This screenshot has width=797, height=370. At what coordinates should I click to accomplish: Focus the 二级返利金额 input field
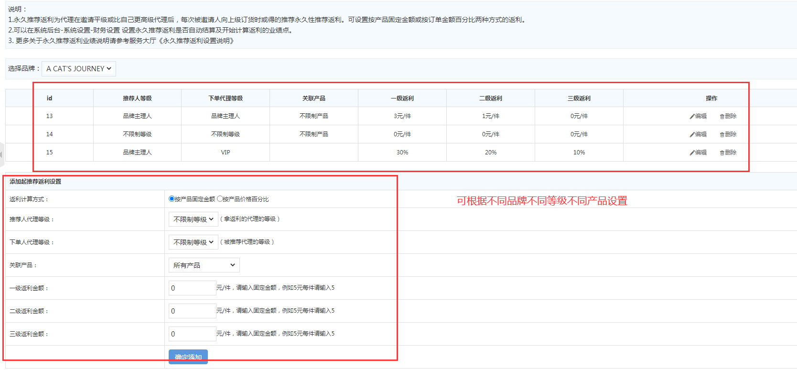coord(192,311)
